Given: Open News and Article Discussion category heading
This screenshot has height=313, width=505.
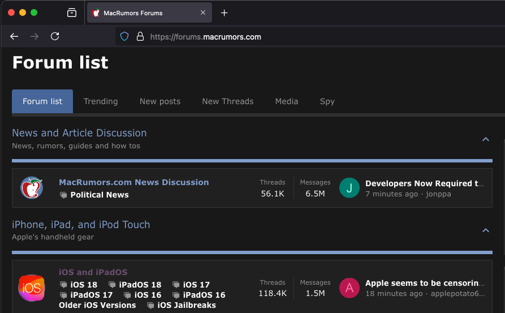Looking at the screenshot, I should (79, 133).
